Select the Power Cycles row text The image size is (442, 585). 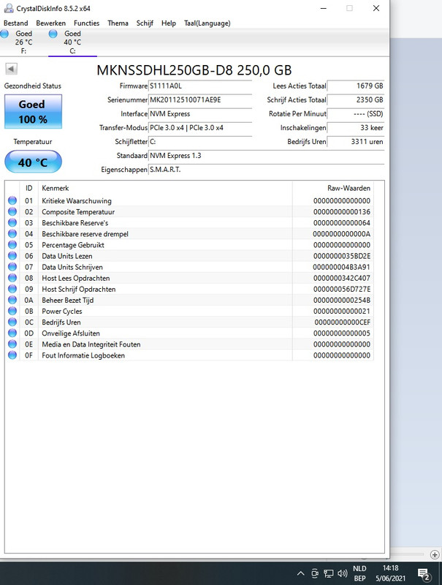(62, 312)
